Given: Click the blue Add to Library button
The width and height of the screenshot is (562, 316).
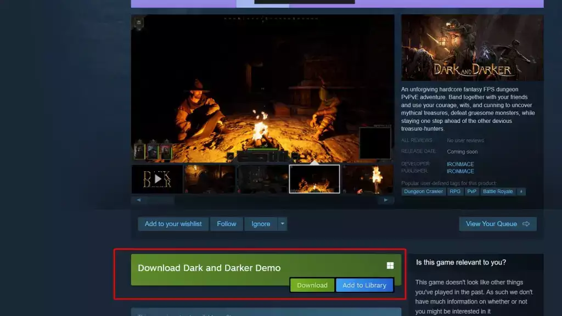Looking at the screenshot, I should tap(364, 285).
